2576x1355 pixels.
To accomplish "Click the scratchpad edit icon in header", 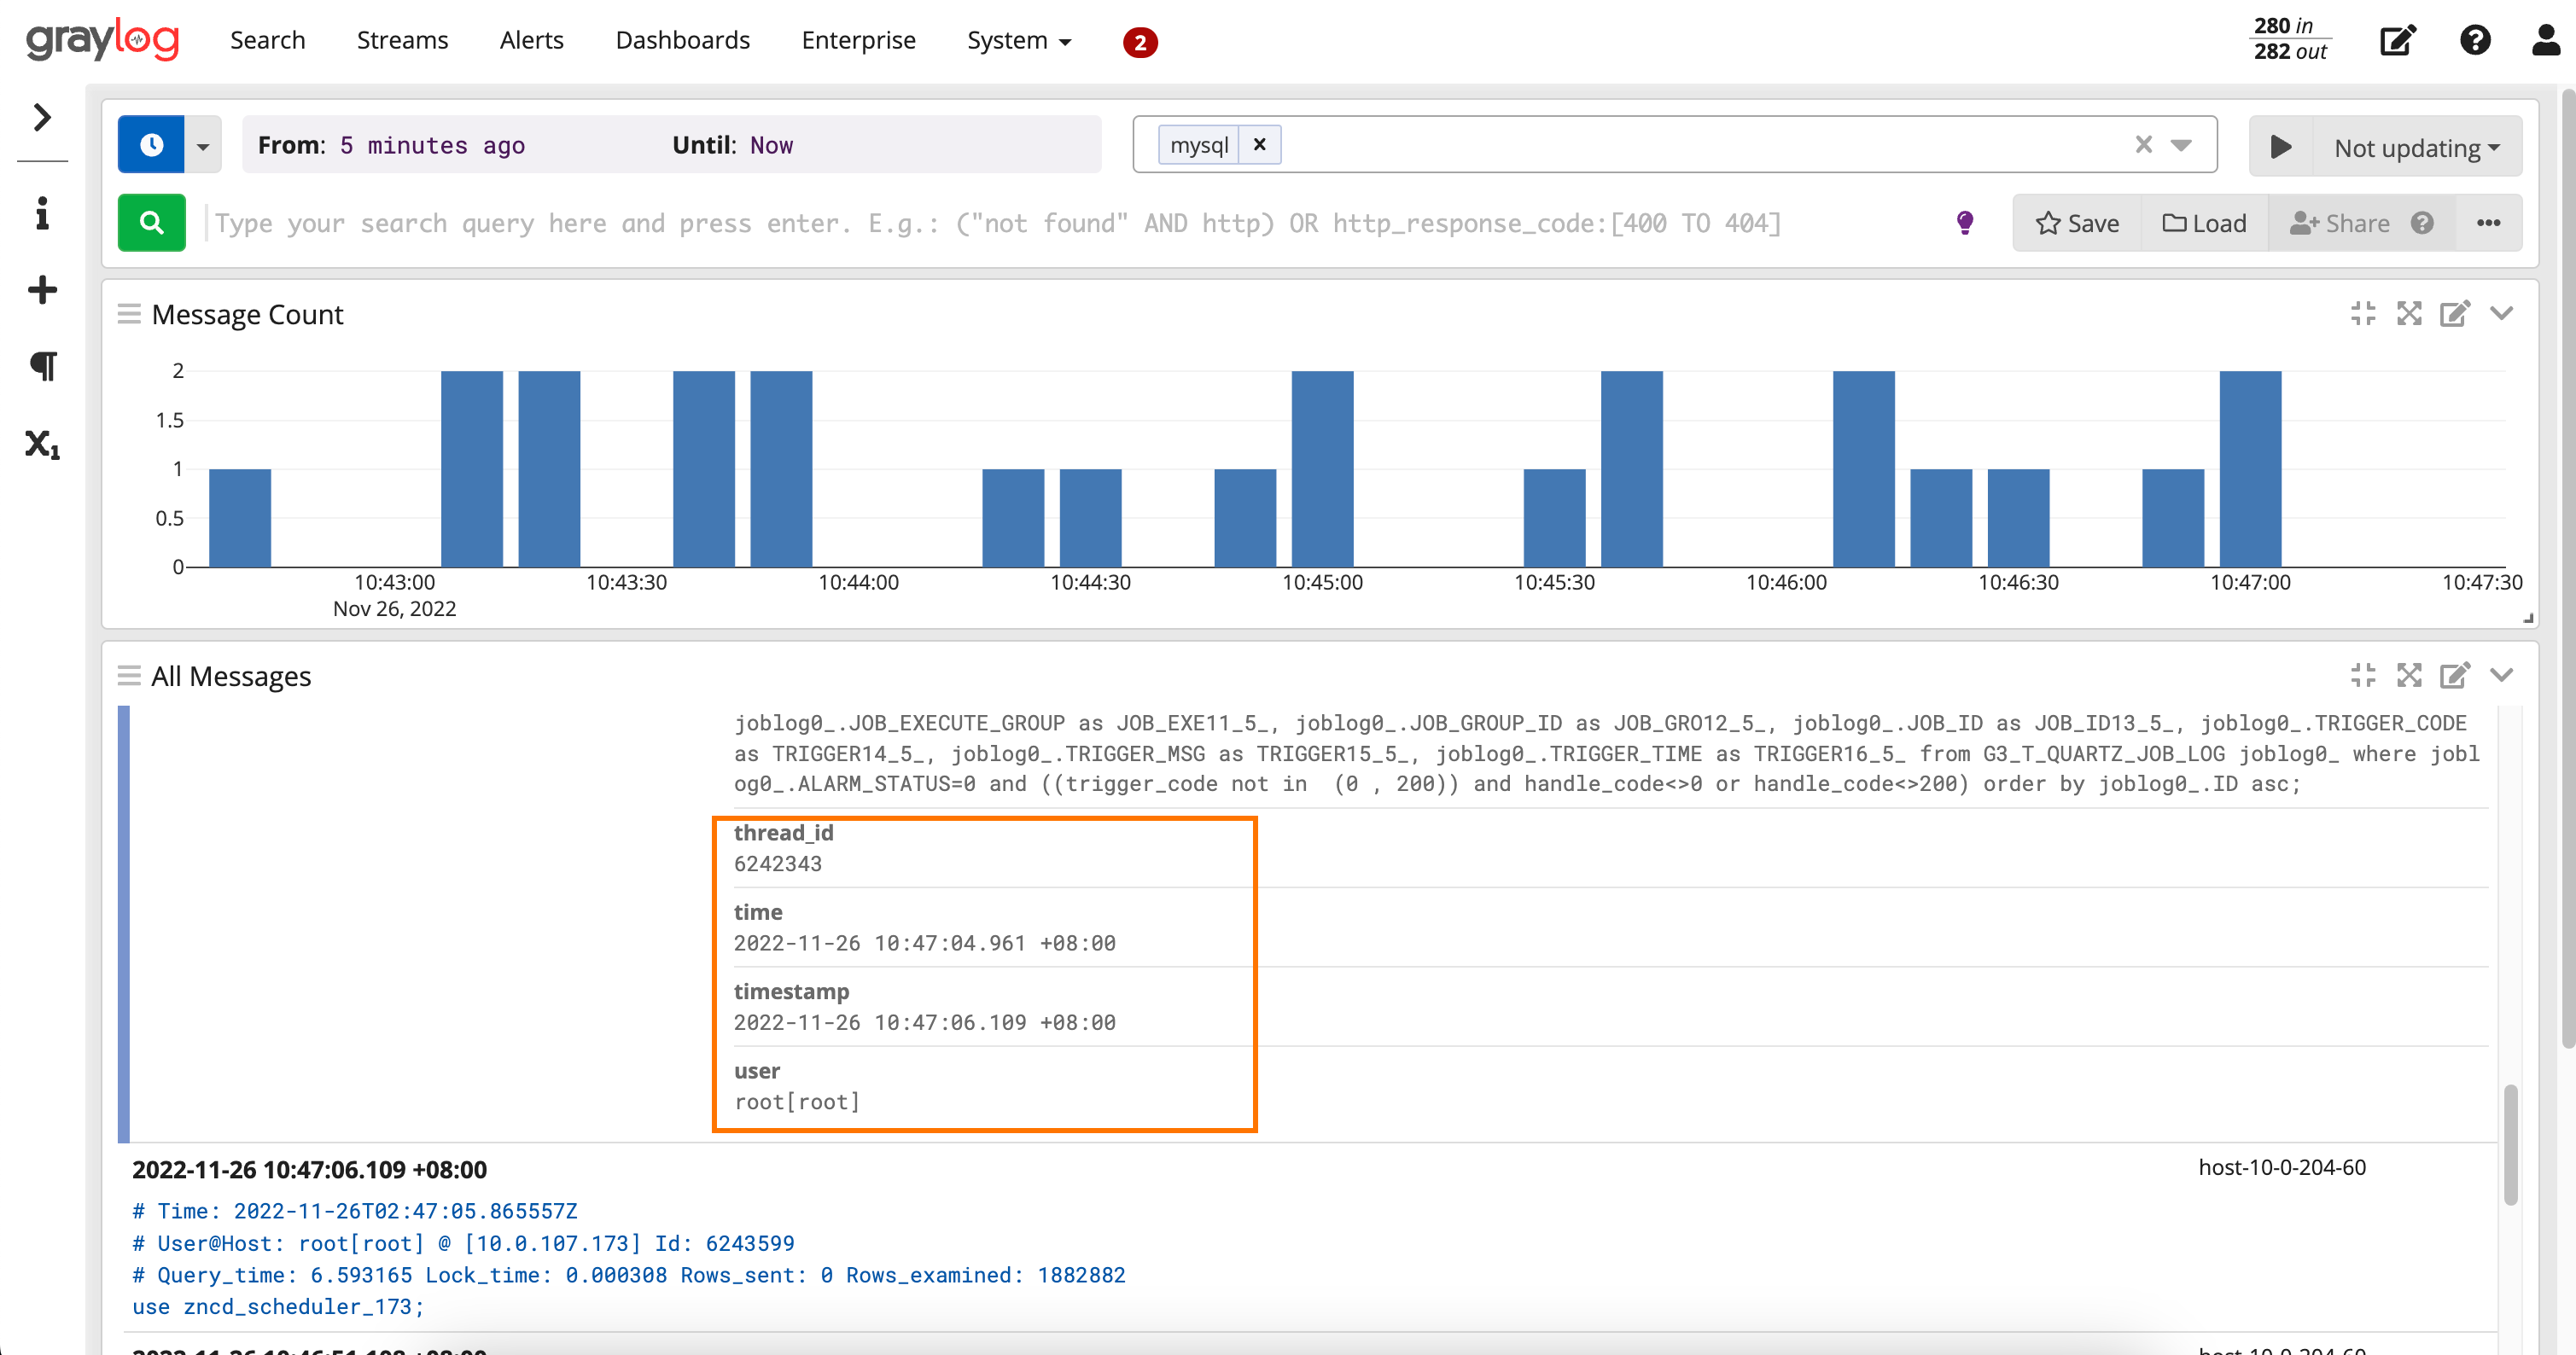I will 2397,40.
